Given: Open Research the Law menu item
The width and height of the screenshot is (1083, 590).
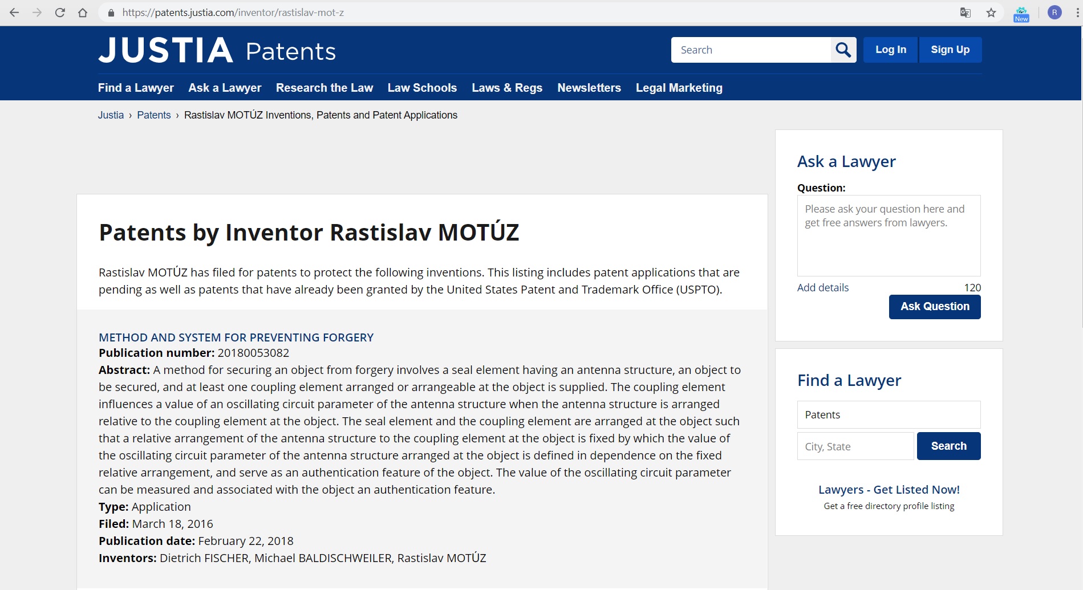Looking at the screenshot, I should pos(325,88).
